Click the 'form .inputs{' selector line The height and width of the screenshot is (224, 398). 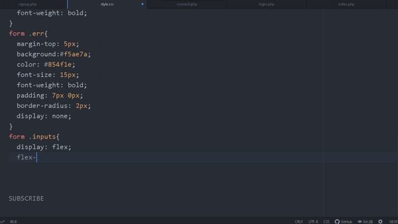34,137
